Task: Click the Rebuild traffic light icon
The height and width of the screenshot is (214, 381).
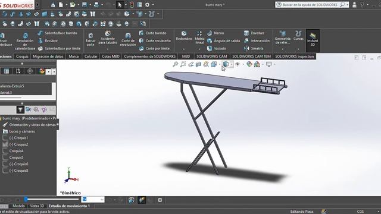Action: click(132, 5)
